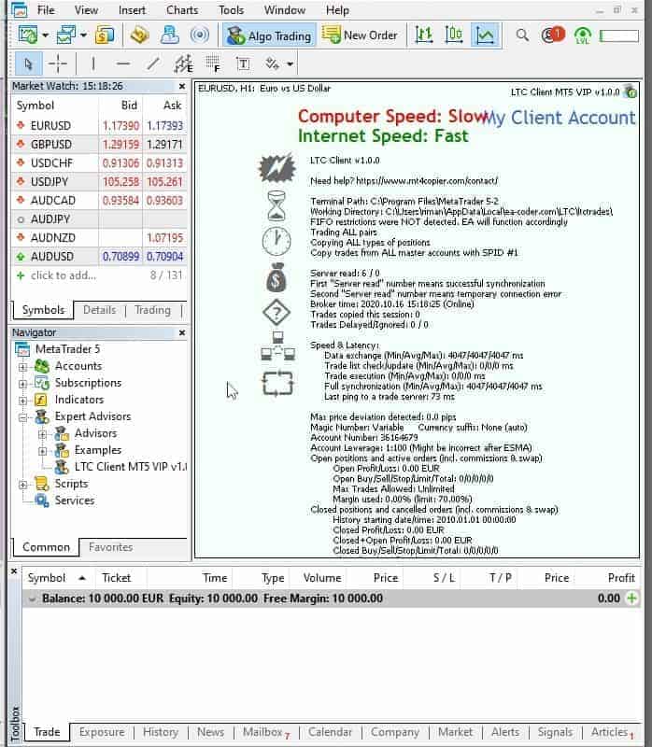Switch to the Signals toolbox tab

[555, 732]
